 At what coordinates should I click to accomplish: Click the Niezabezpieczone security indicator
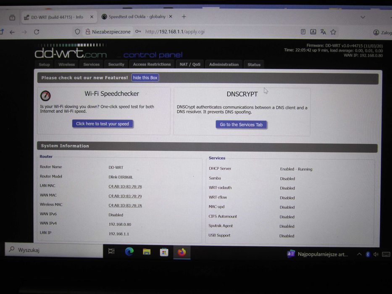click(x=108, y=32)
